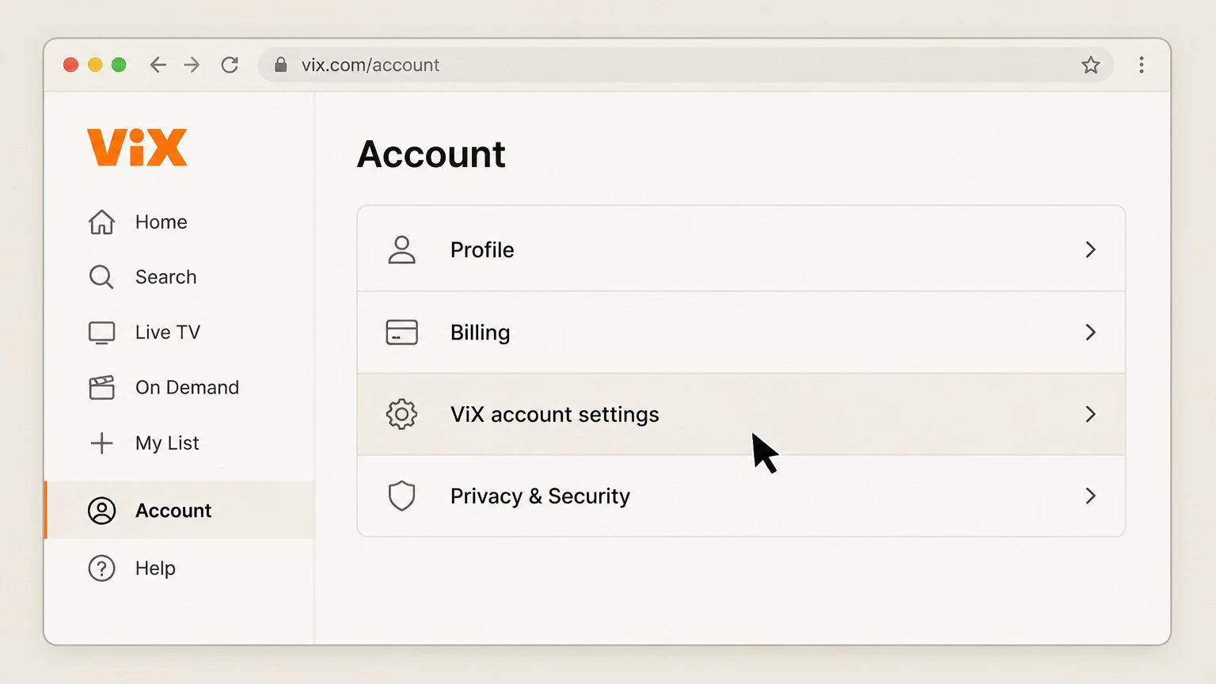Open the Privacy & Security row
The height and width of the screenshot is (684, 1216).
pos(741,496)
